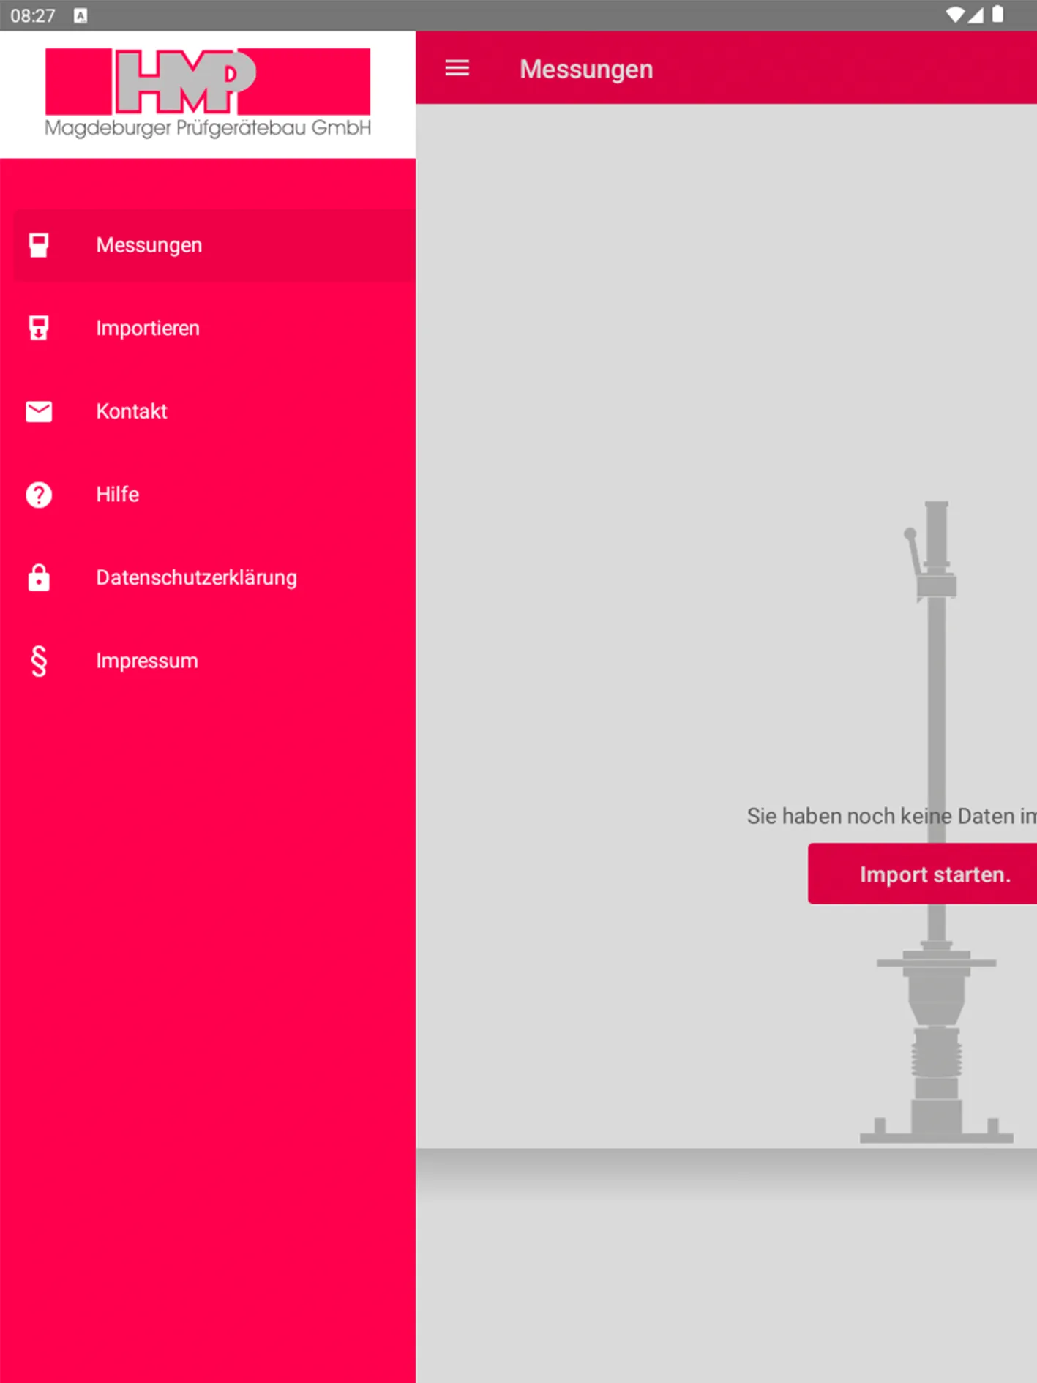Click the Messungen device icon in drawer
Screen dimensions: 1037x1383
tap(39, 245)
